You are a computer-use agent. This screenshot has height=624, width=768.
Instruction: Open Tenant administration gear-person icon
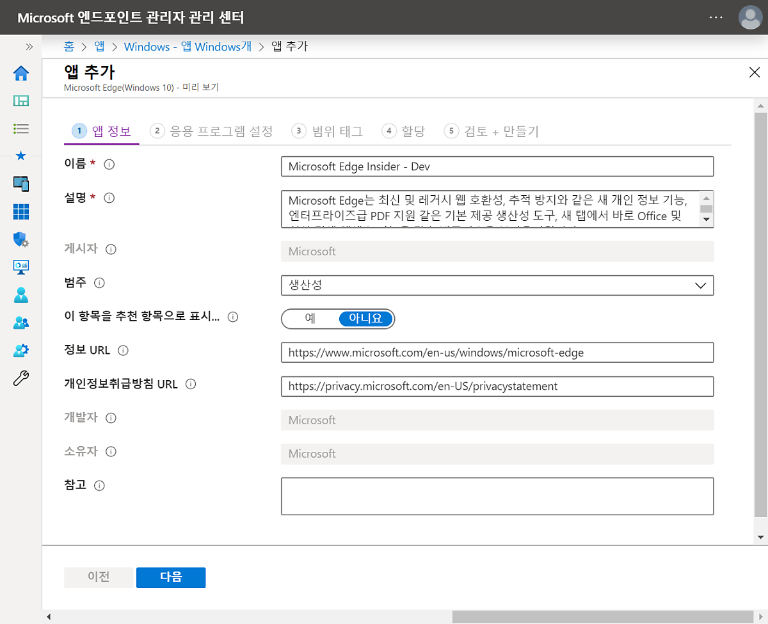(21, 350)
